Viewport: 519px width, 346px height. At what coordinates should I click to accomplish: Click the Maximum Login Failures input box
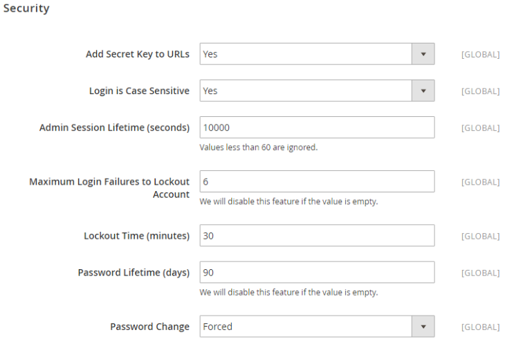[x=317, y=181]
